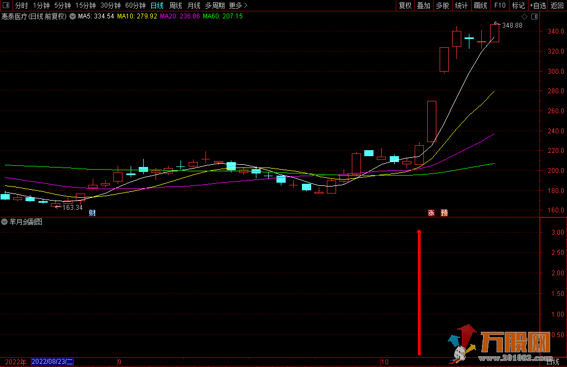This screenshot has width=567, height=367.
Task: Activate the 画线 drawing tools
Action: pyautogui.click(x=480, y=5)
